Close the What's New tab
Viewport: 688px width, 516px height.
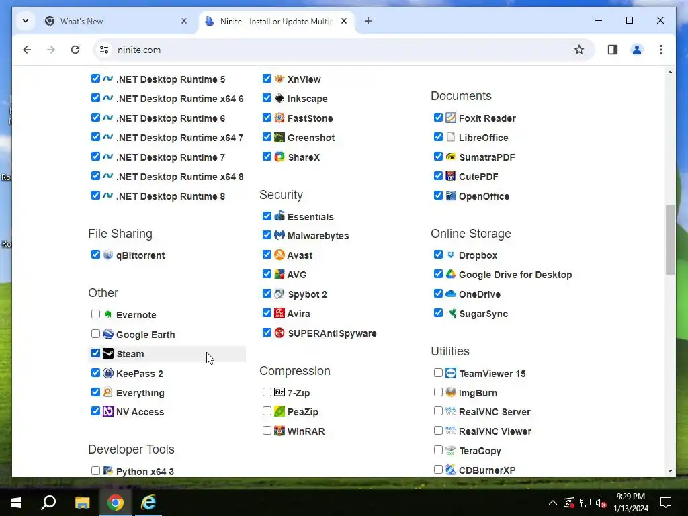click(184, 21)
